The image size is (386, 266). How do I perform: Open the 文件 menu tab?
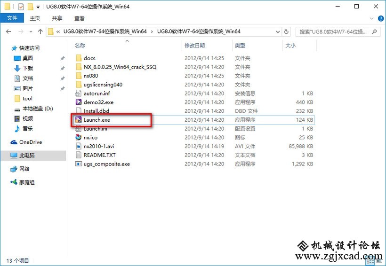12,18
